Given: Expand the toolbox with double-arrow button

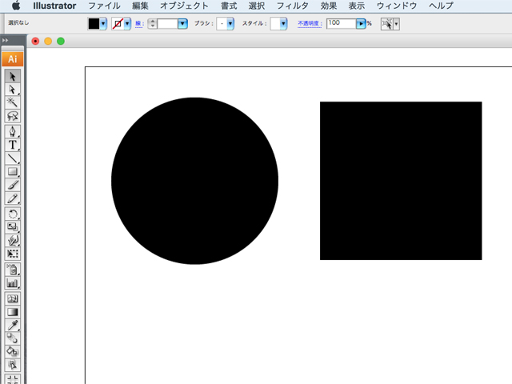Looking at the screenshot, I should (5, 40).
